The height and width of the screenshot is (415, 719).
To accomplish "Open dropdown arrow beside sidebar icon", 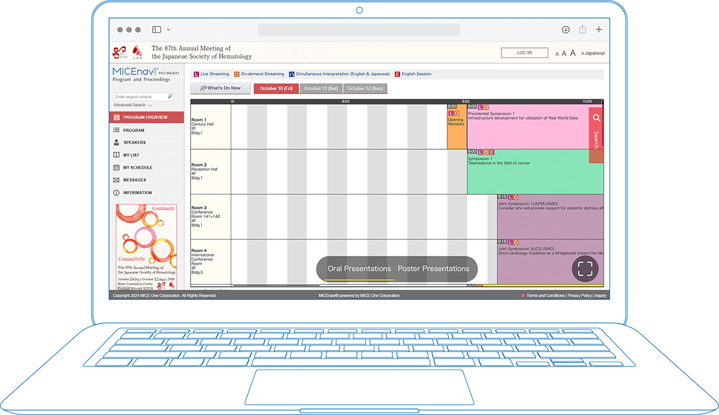I will click(168, 29).
